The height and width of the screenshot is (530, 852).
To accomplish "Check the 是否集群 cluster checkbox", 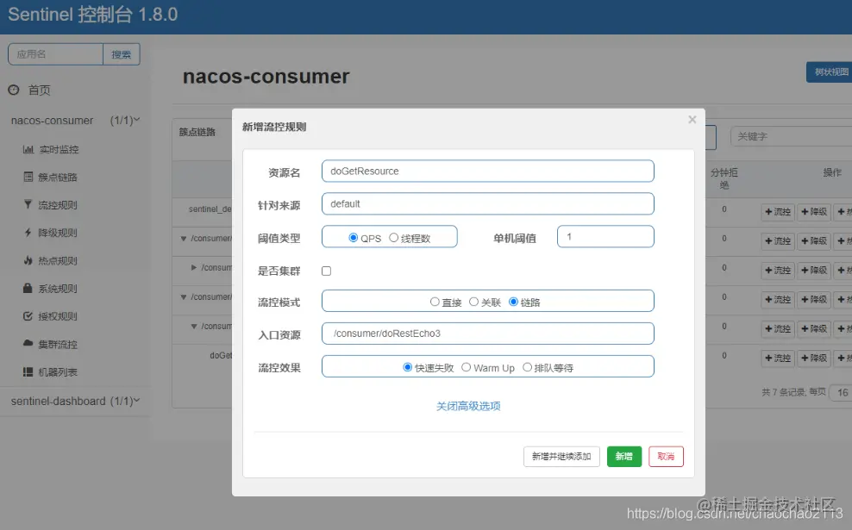I will pos(328,269).
